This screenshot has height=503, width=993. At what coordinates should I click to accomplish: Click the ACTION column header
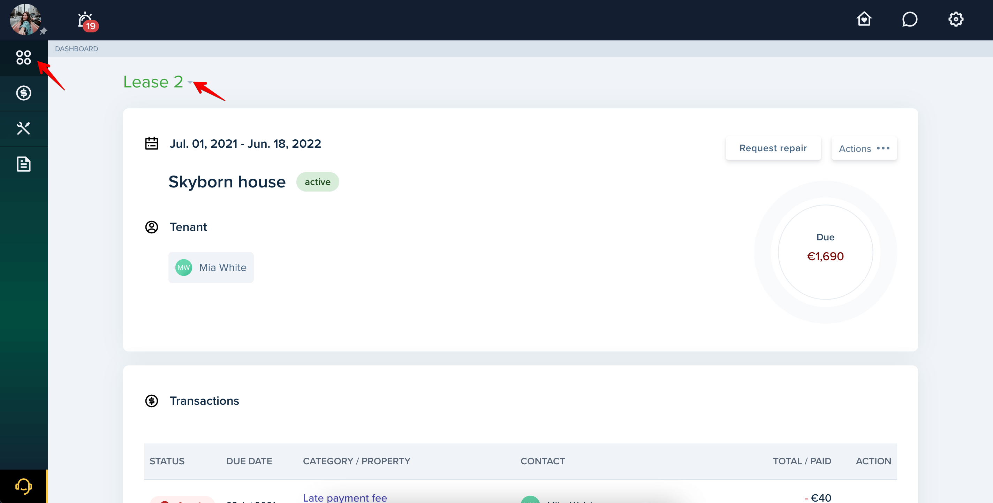point(873,461)
